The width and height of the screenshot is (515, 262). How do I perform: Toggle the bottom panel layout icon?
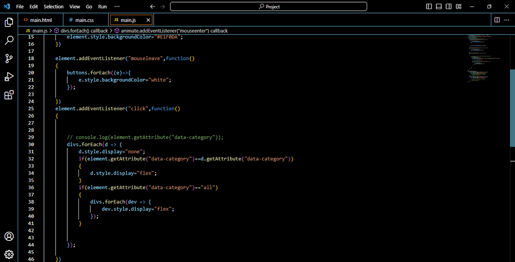tap(439, 7)
